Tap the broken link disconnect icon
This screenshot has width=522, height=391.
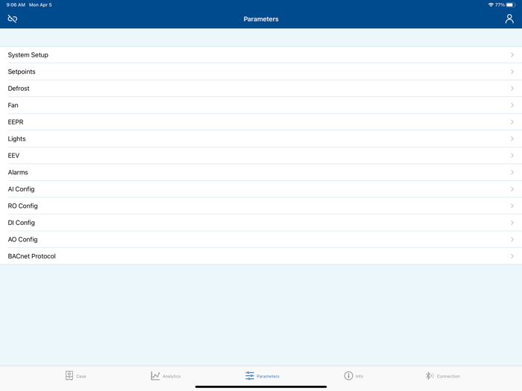click(x=13, y=19)
